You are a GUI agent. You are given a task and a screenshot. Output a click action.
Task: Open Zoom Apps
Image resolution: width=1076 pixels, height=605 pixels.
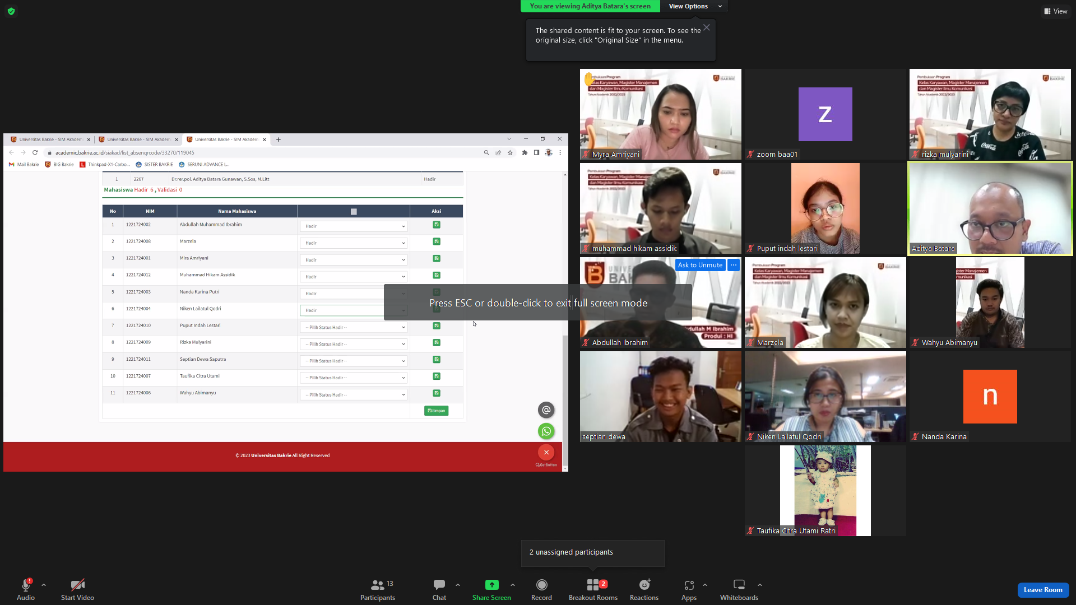point(689,589)
